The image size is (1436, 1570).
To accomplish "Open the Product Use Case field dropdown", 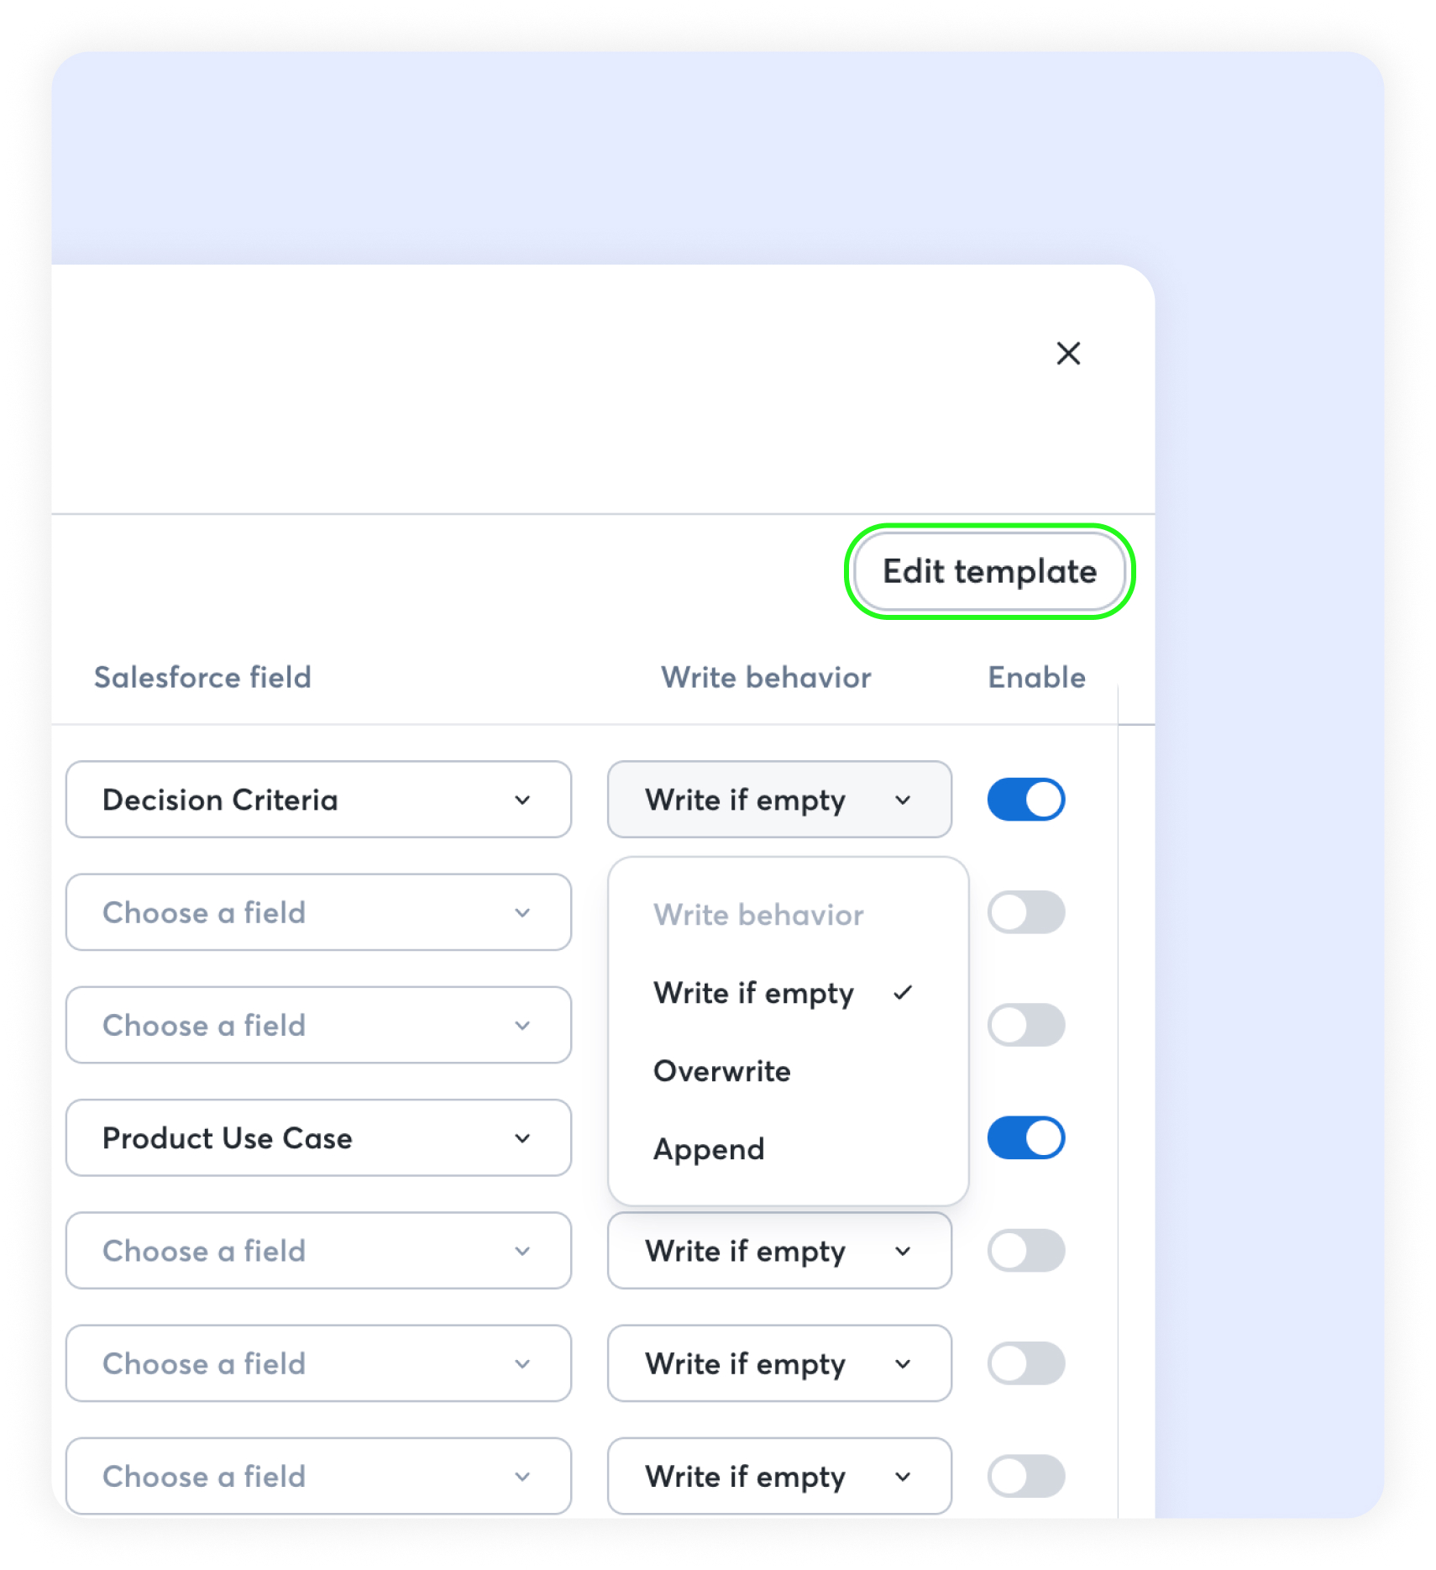I will coord(318,1138).
